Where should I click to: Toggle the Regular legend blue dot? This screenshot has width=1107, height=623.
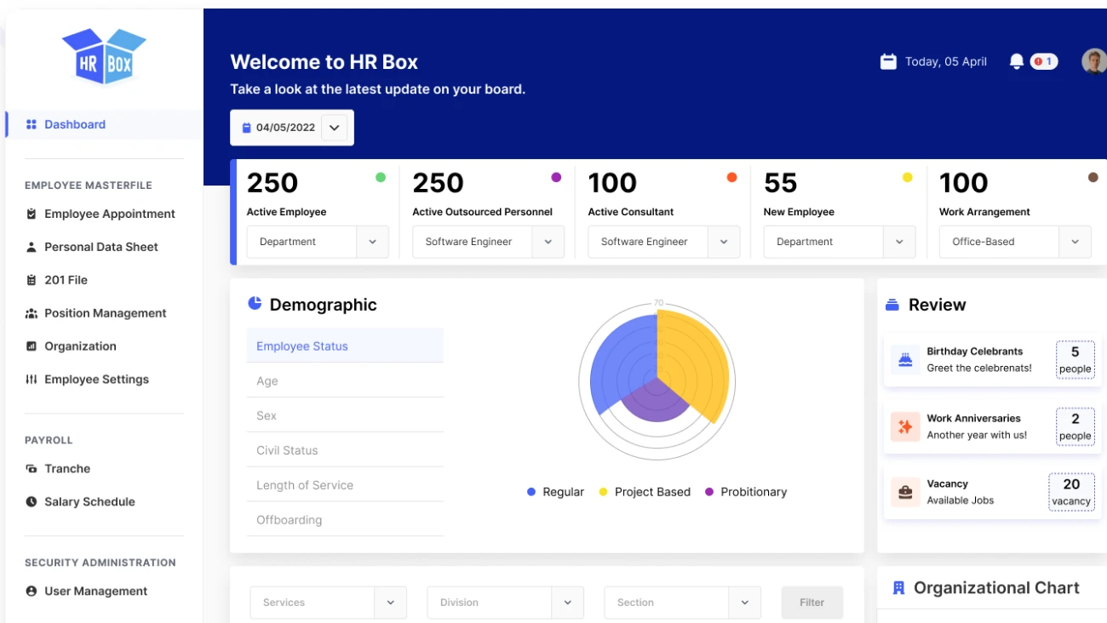pos(531,492)
